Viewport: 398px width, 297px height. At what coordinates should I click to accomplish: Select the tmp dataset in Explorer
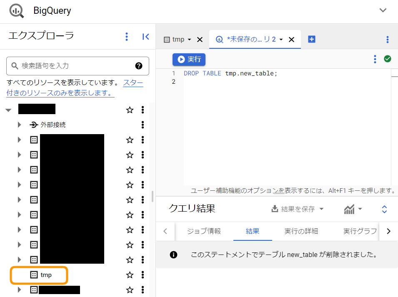point(41,275)
